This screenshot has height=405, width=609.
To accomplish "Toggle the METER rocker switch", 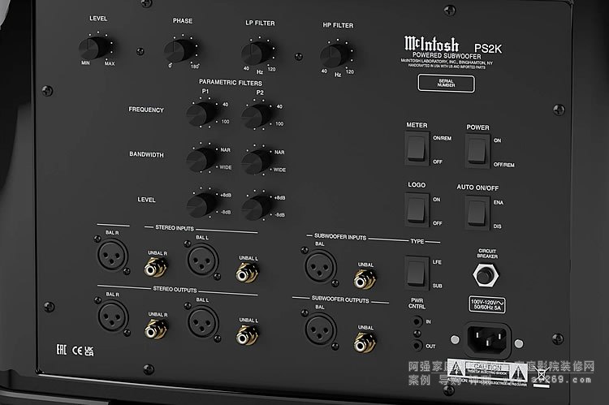I will [x=416, y=149].
